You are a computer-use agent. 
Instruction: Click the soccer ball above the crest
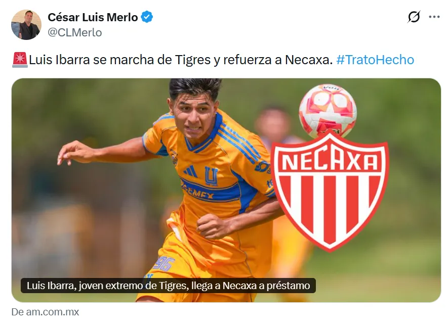pyautogui.click(x=328, y=111)
